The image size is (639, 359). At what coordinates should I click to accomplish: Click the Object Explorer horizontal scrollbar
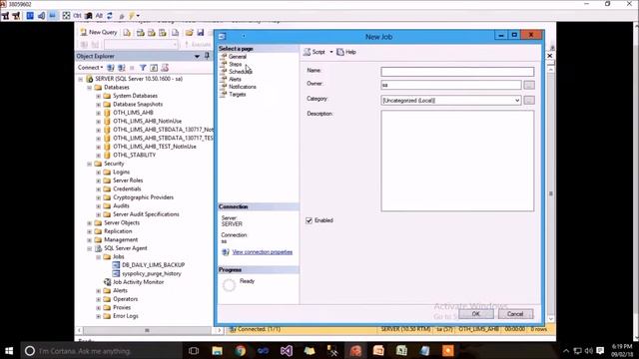147,330
